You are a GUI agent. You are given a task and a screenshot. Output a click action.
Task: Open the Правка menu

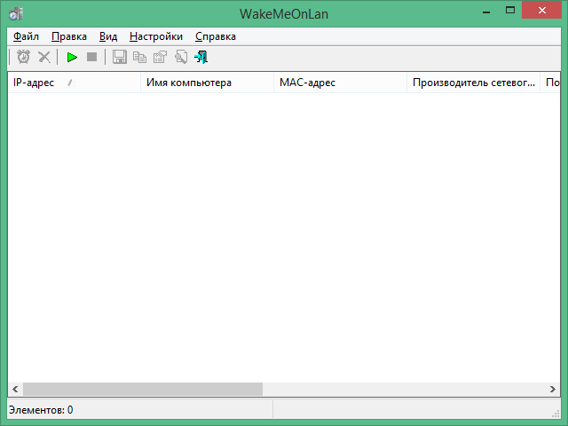[68, 36]
